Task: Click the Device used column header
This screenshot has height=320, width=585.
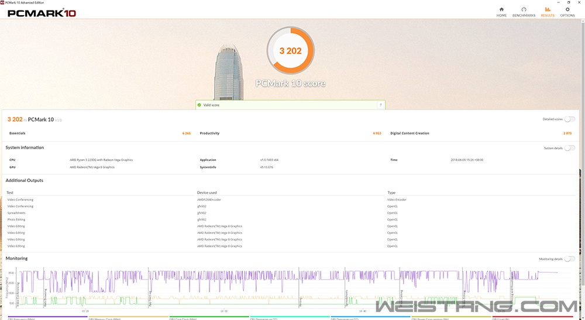Action: 207,193
